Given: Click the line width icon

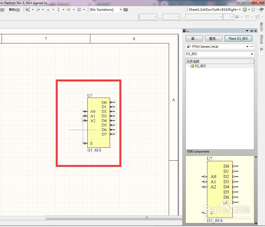Looking at the screenshot, I should [237, 17].
